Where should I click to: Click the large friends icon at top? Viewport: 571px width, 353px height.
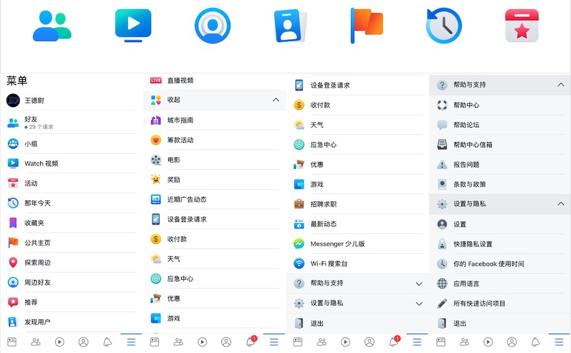(x=52, y=26)
